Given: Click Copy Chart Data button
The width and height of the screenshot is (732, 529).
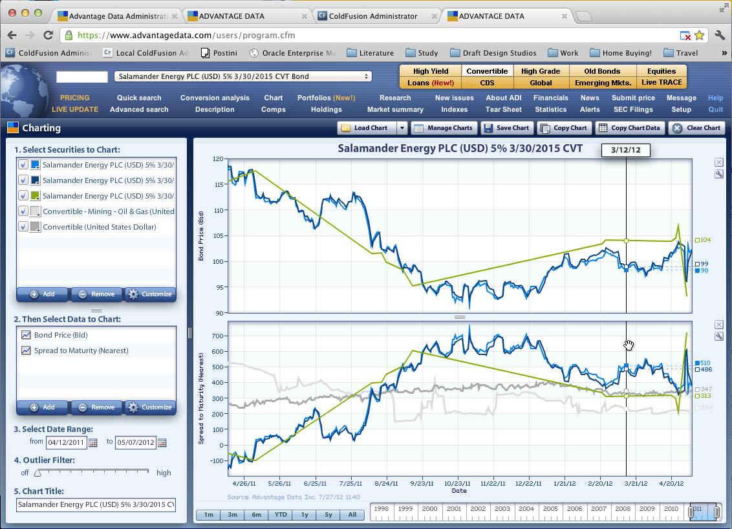Looking at the screenshot, I should 630,128.
